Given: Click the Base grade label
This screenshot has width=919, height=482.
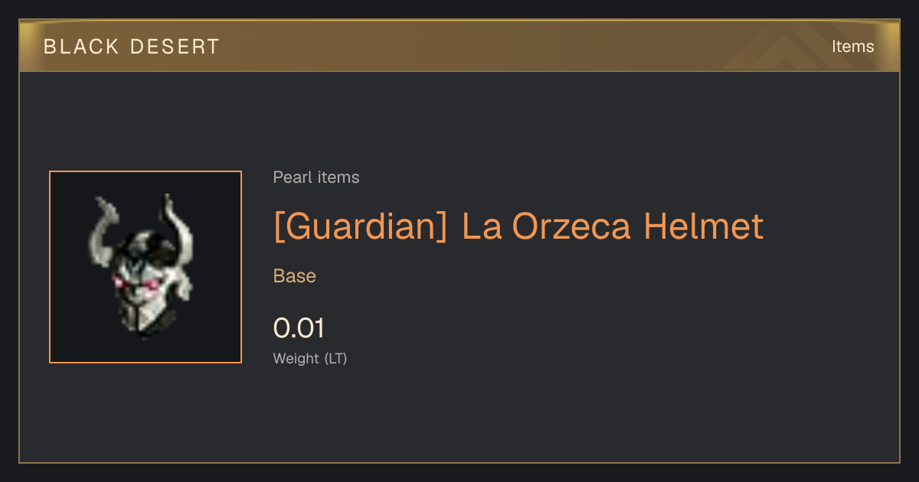Looking at the screenshot, I should click(x=295, y=276).
